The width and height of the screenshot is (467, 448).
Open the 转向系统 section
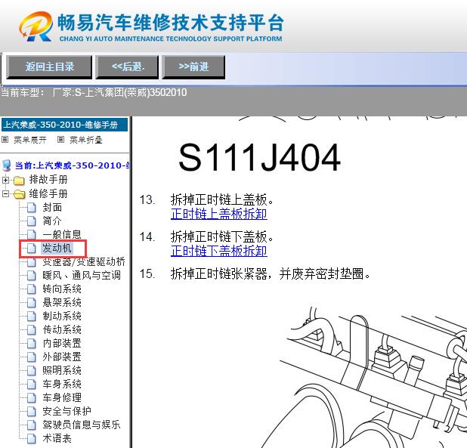coord(62,289)
